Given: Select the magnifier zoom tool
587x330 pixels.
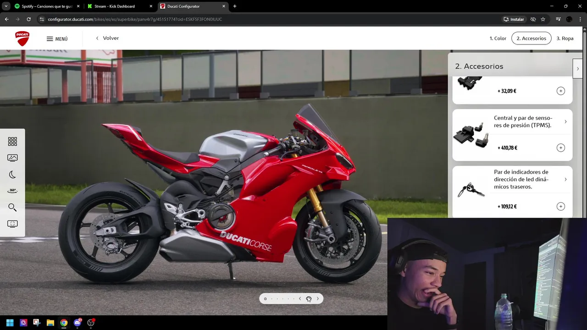Looking at the screenshot, I should [x=12, y=207].
